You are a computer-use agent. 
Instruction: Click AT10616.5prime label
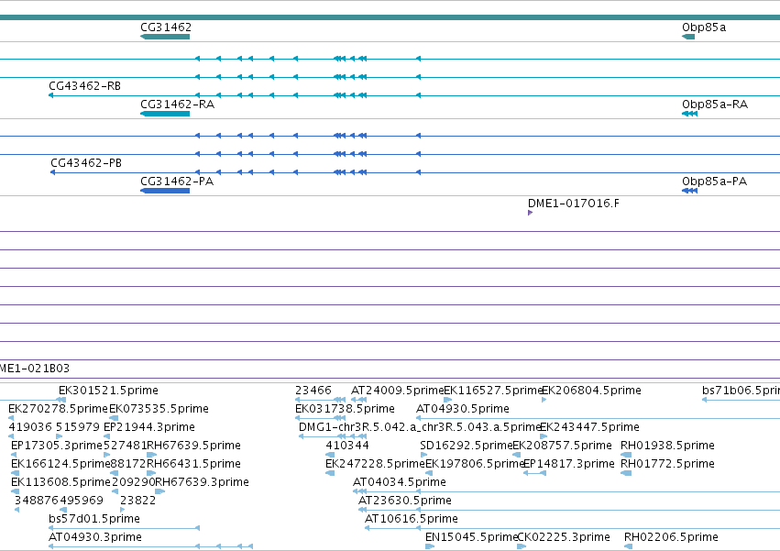tap(412, 519)
